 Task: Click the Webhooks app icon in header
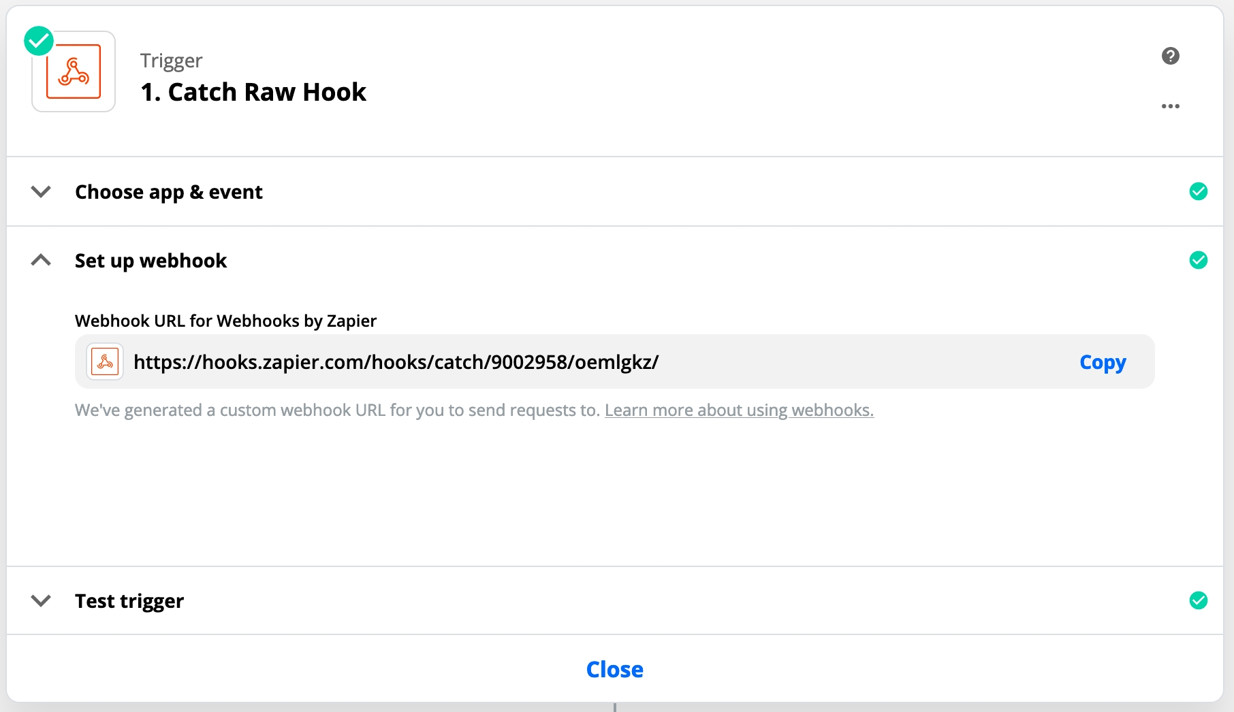(74, 71)
